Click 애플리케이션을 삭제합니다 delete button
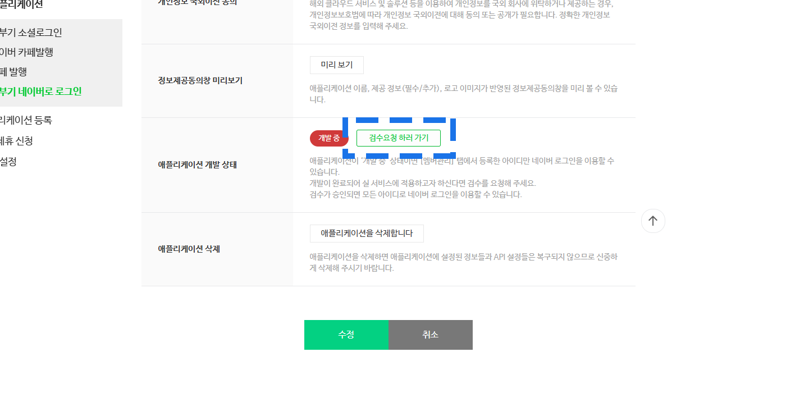This screenshot has height=393, width=786. pos(367,233)
